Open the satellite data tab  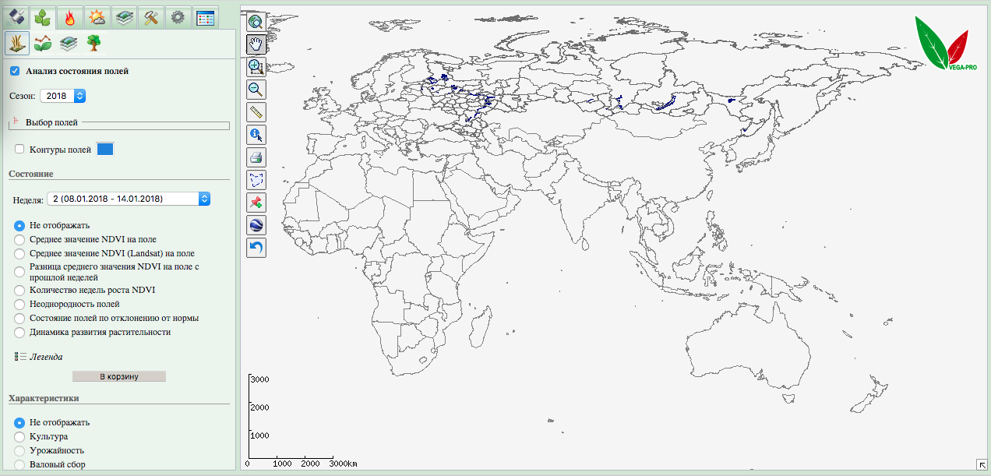16,16
